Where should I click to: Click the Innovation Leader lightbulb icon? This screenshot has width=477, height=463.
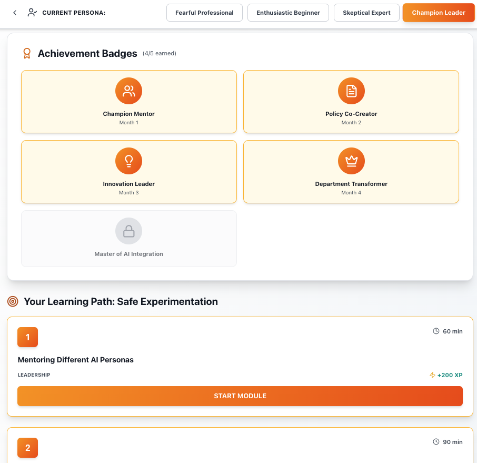point(129,161)
